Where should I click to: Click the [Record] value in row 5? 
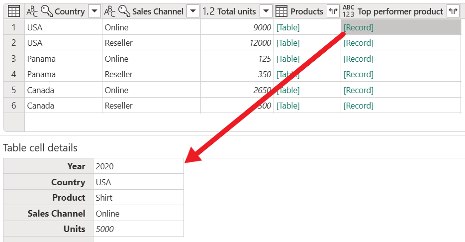358,90
